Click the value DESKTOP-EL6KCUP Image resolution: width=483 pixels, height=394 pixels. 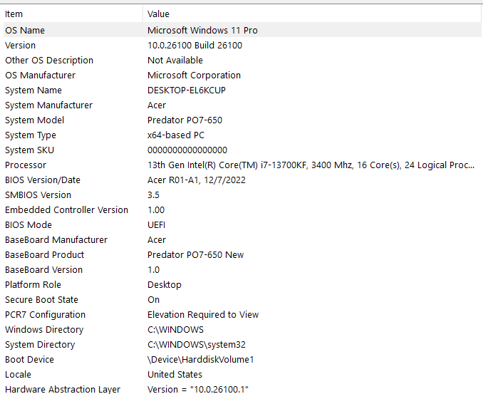(187, 90)
